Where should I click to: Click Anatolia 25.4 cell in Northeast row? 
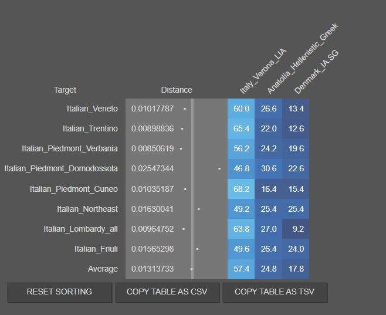pyautogui.click(x=269, y=209)
